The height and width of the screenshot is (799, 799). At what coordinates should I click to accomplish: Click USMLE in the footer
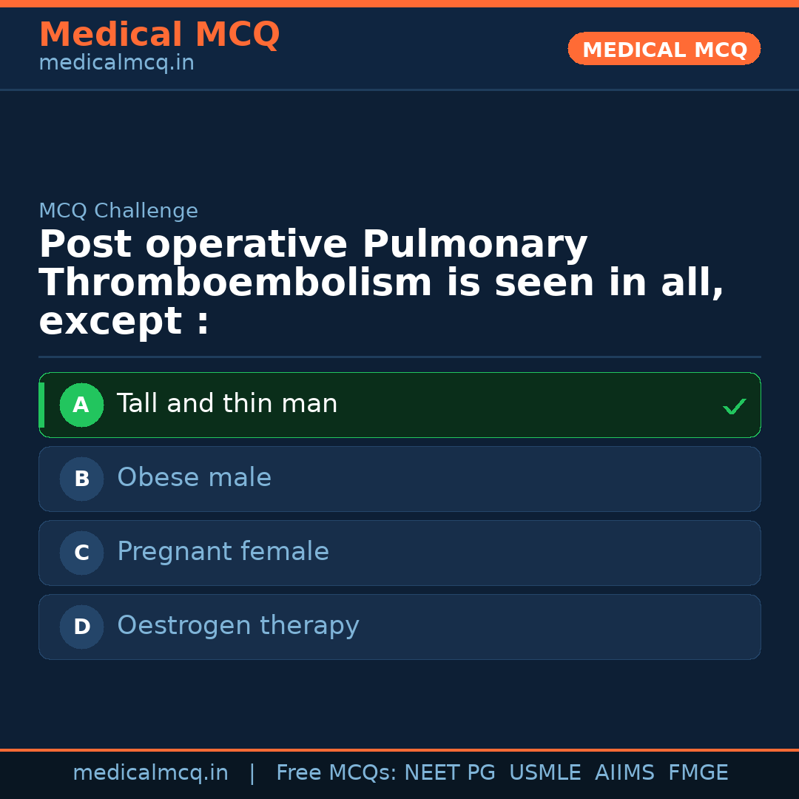tap(545, 773)
